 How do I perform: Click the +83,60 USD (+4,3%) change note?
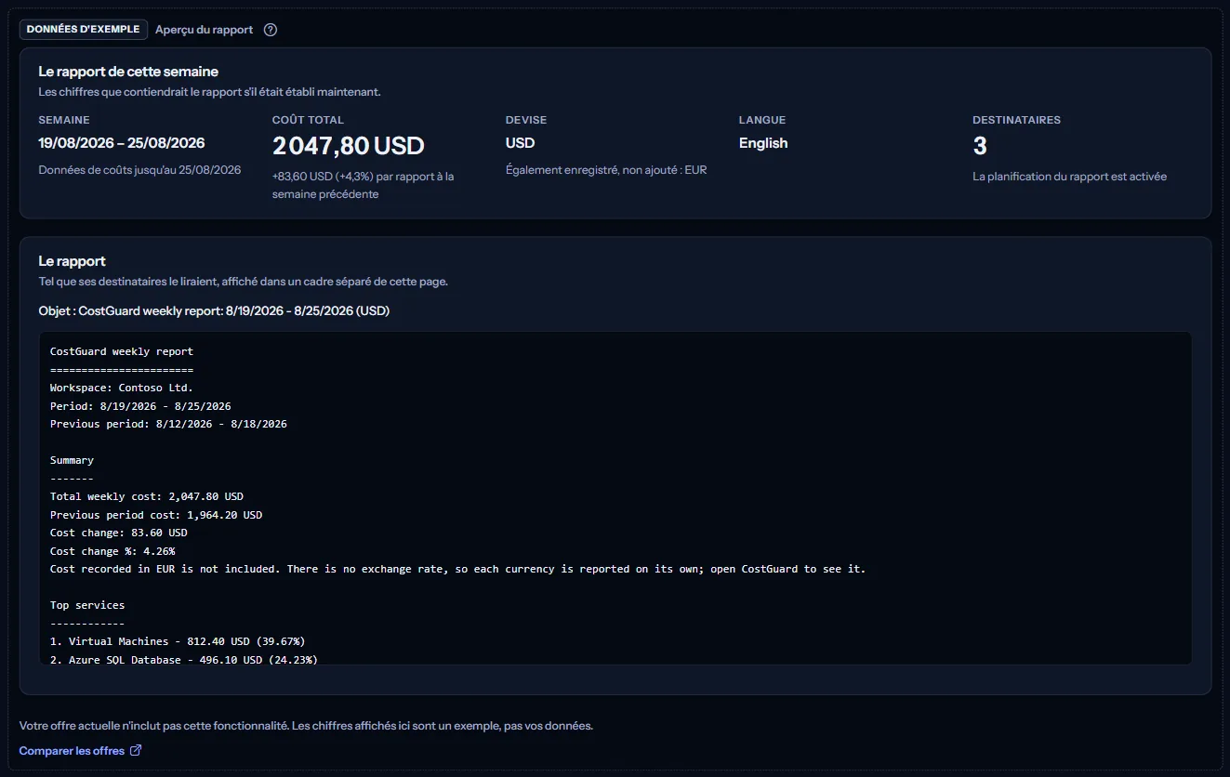[x=364, y=185]
